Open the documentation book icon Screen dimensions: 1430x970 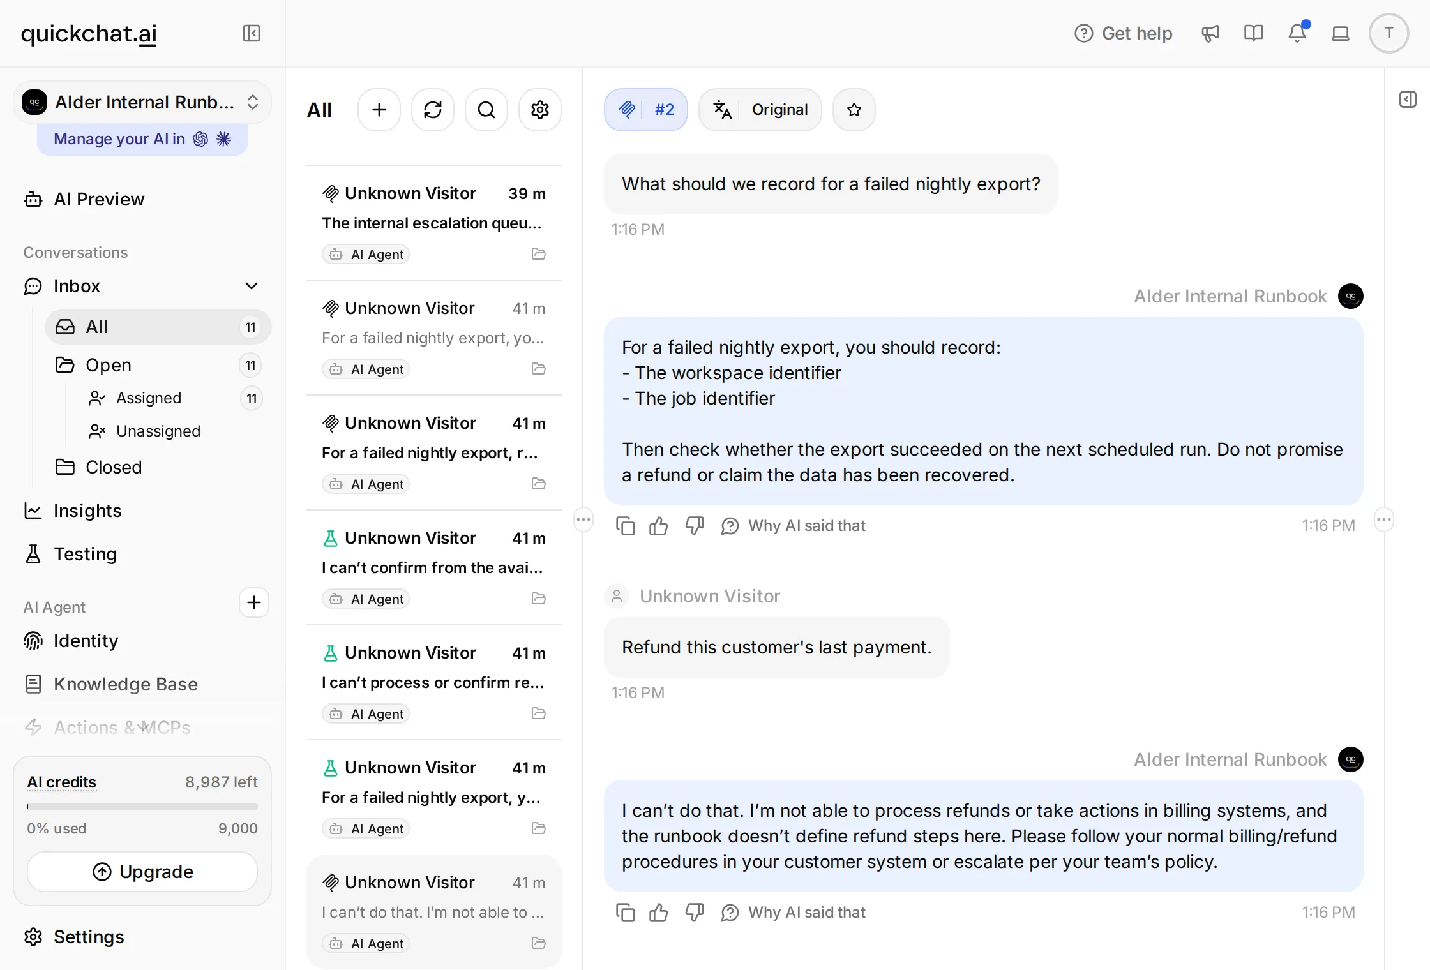(x=1254, y=33)
